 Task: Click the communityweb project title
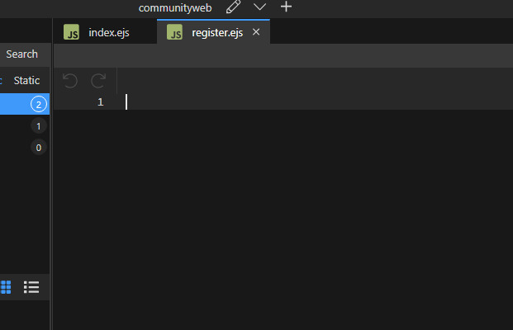pos(175,7)
